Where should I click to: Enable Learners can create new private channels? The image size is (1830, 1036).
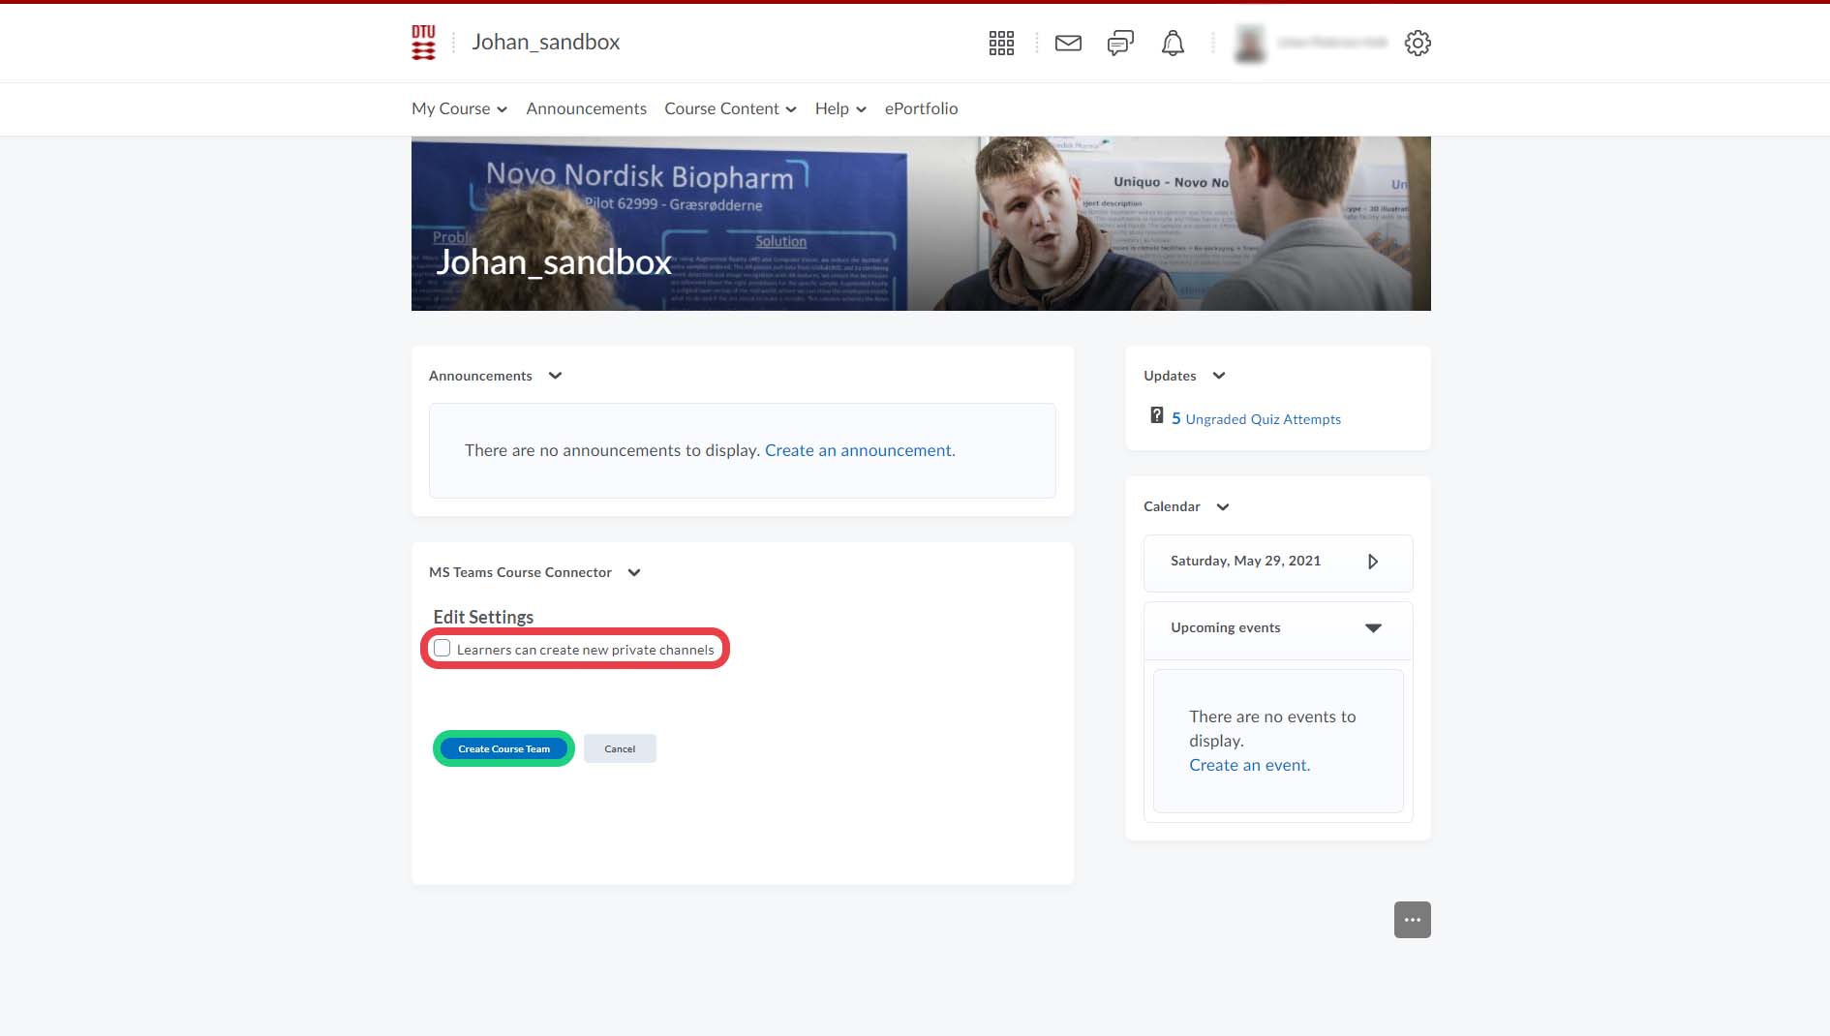point(442,649)
